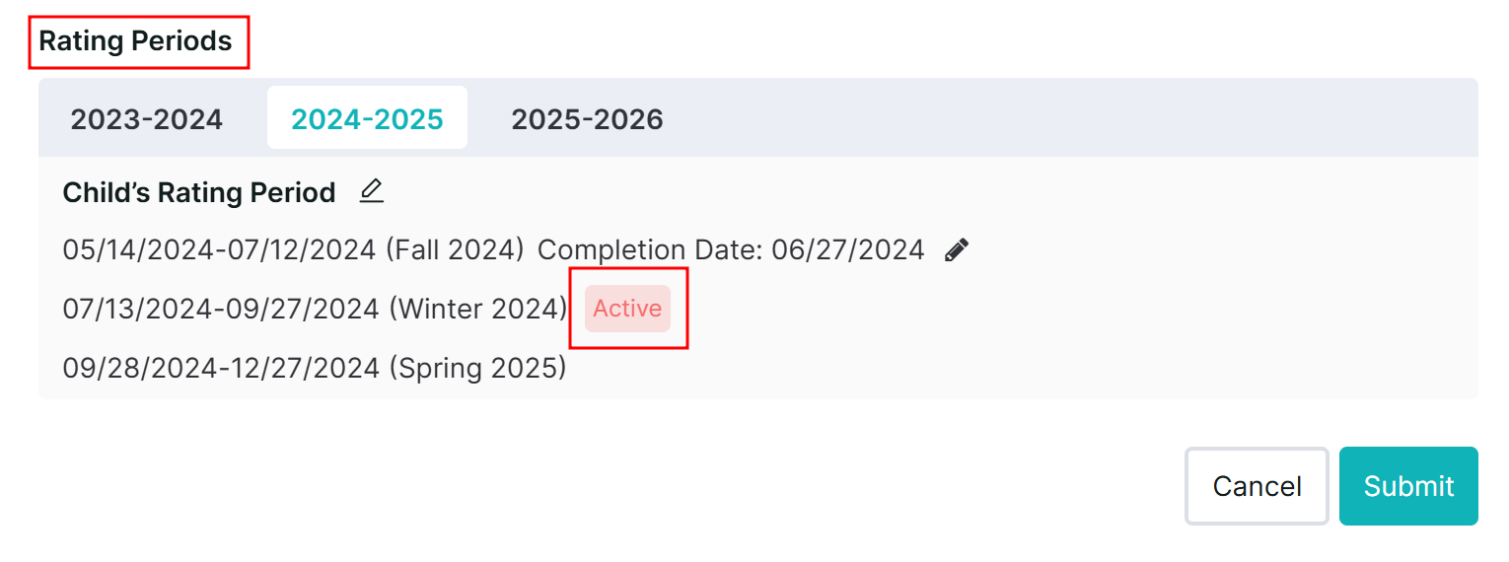Open the 2025-2026 tab

[587, 119]
